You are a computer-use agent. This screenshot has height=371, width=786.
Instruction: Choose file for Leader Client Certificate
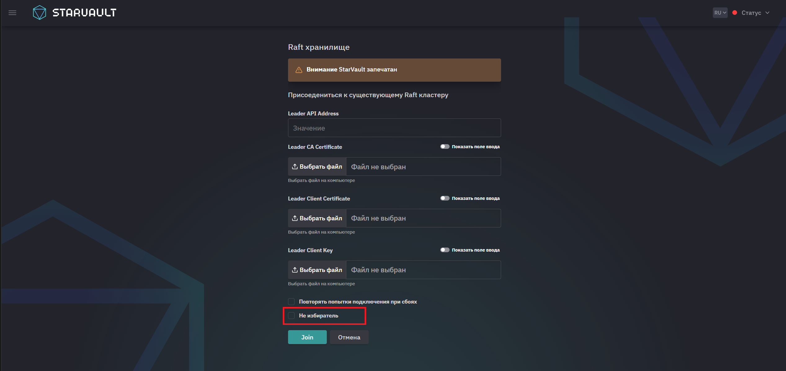tap(317, 218)
